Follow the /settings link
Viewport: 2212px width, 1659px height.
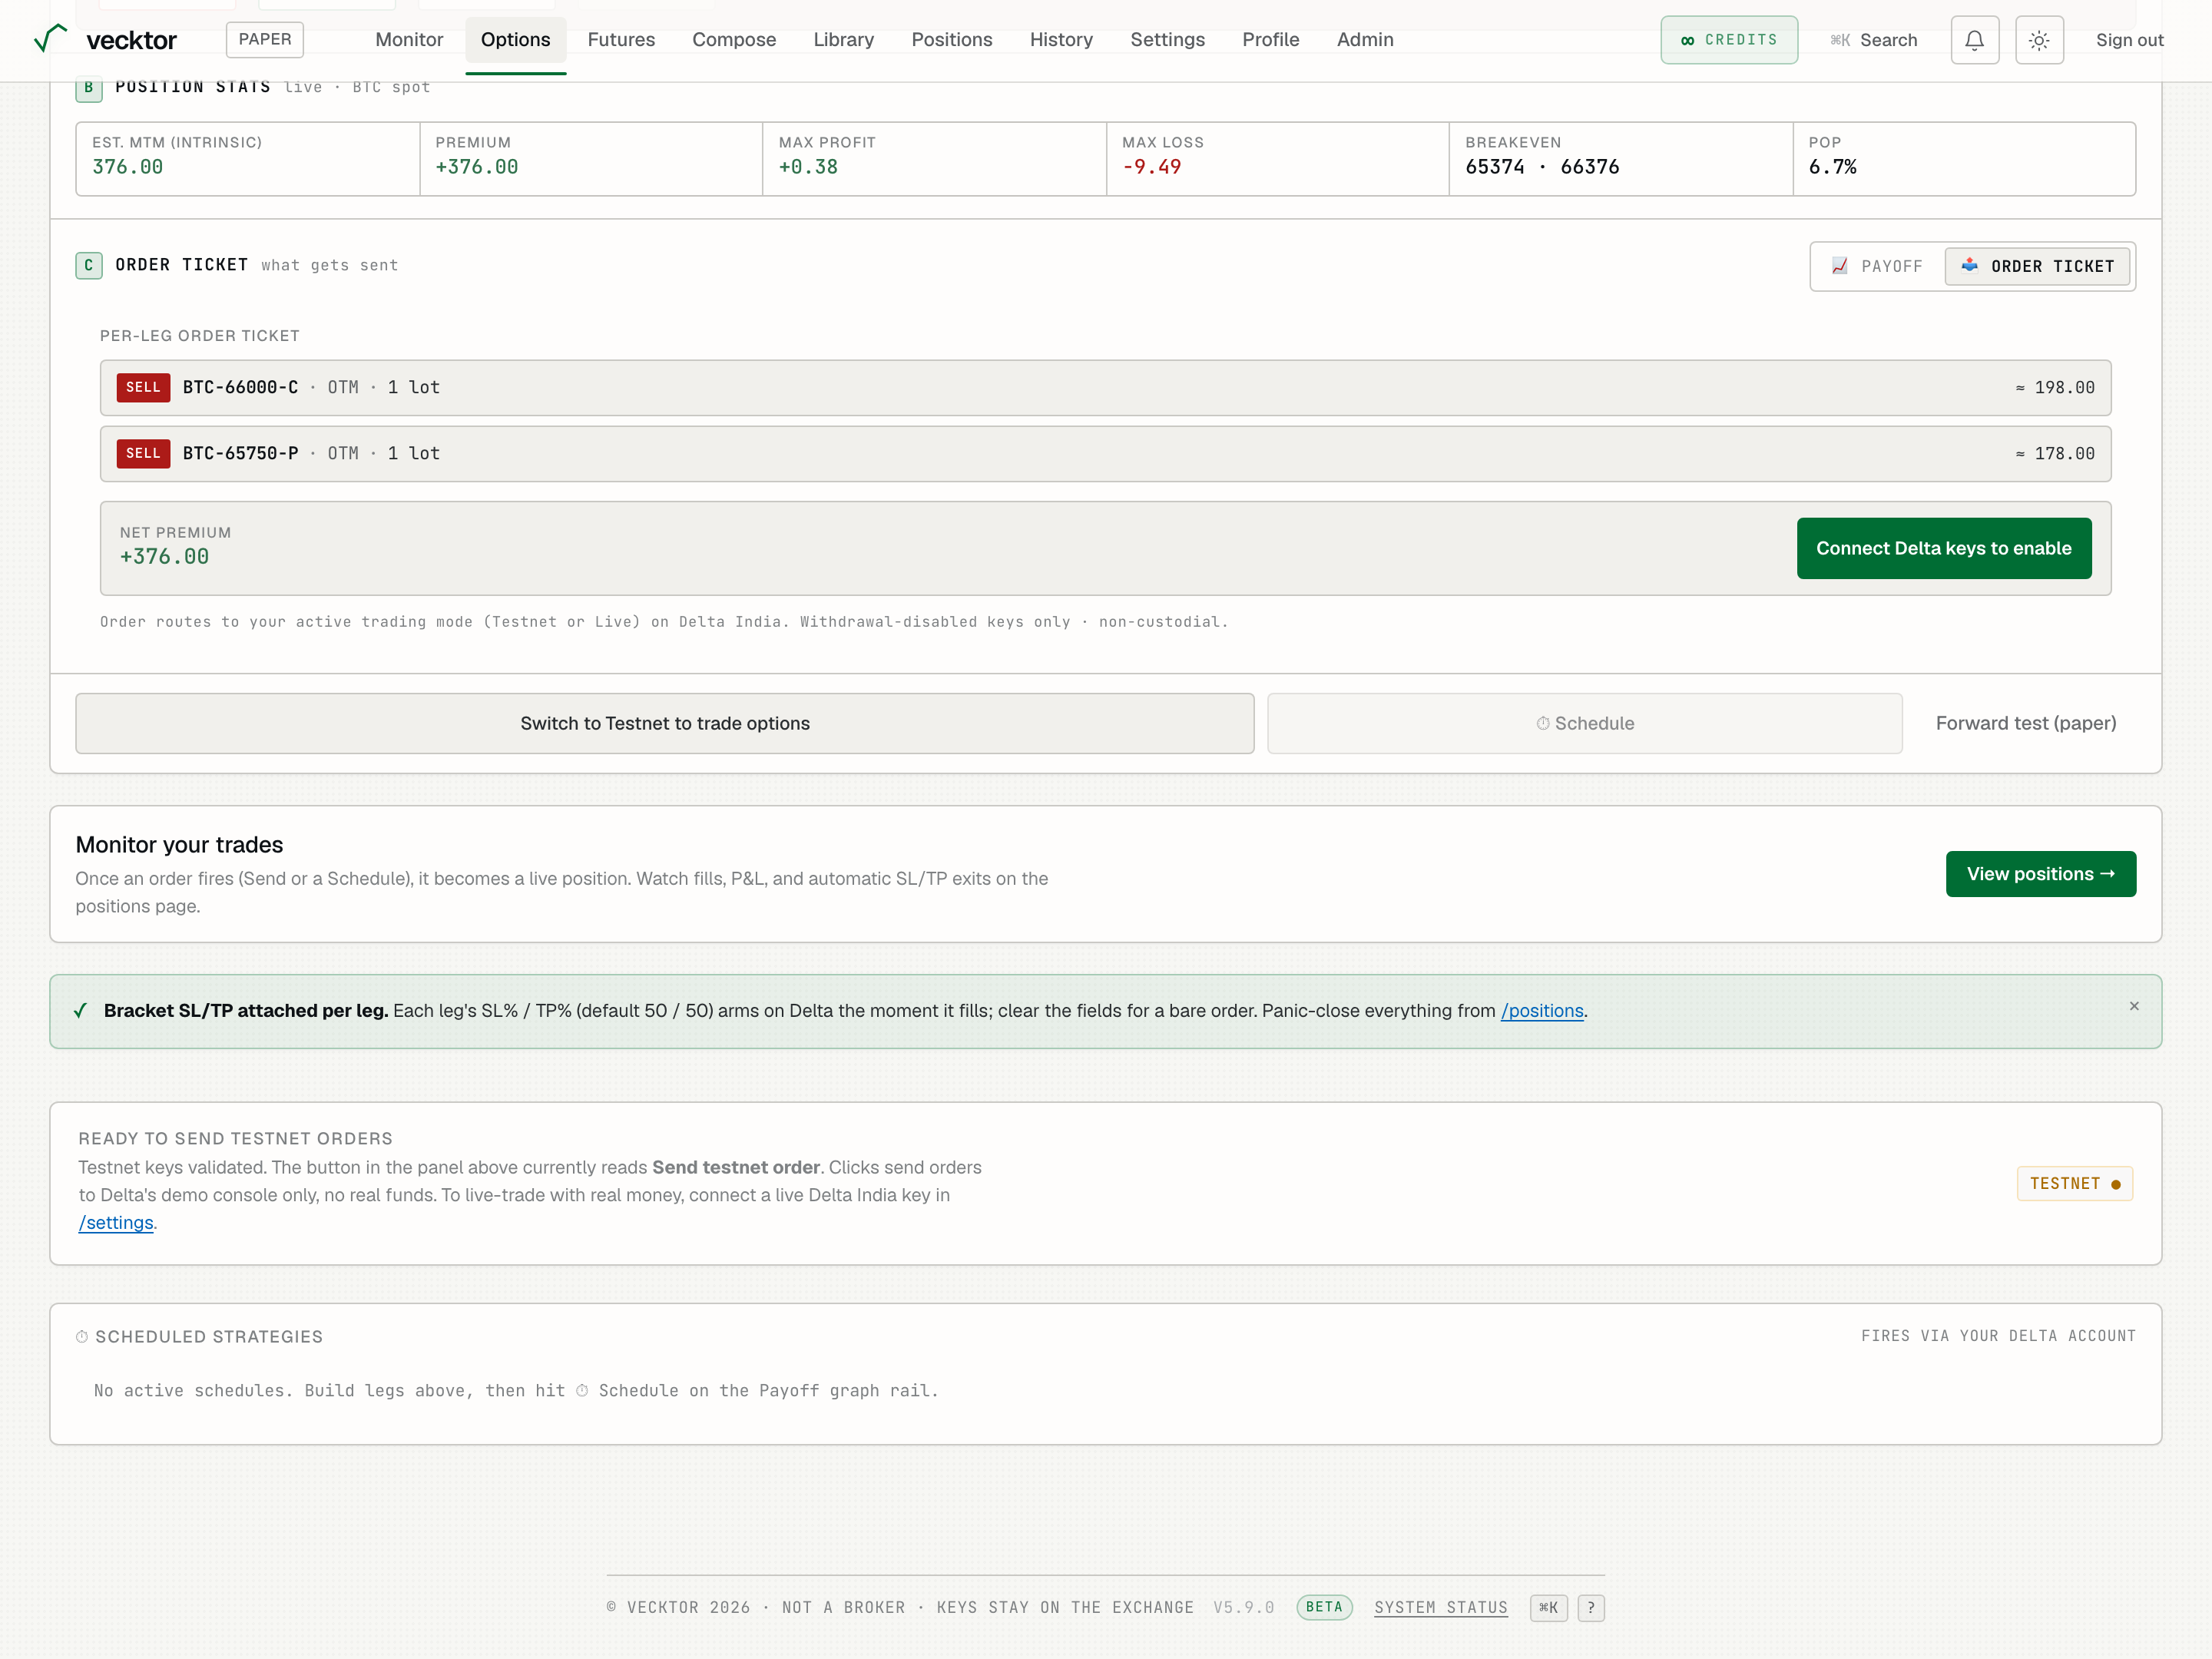point(116,1223)
